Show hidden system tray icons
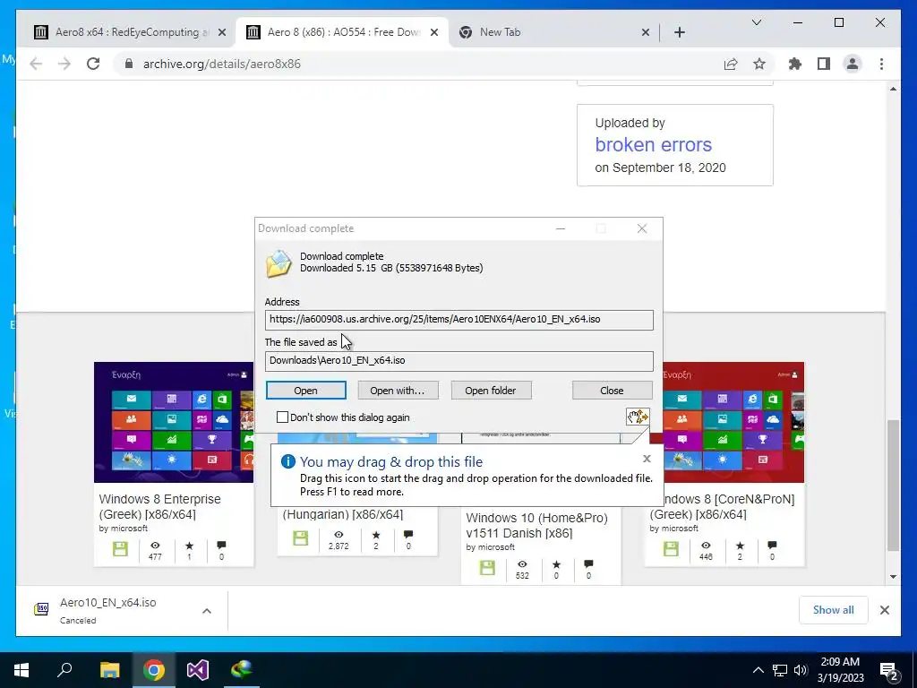The height and width of the screenshot is (688, 917). pos(758,670)
